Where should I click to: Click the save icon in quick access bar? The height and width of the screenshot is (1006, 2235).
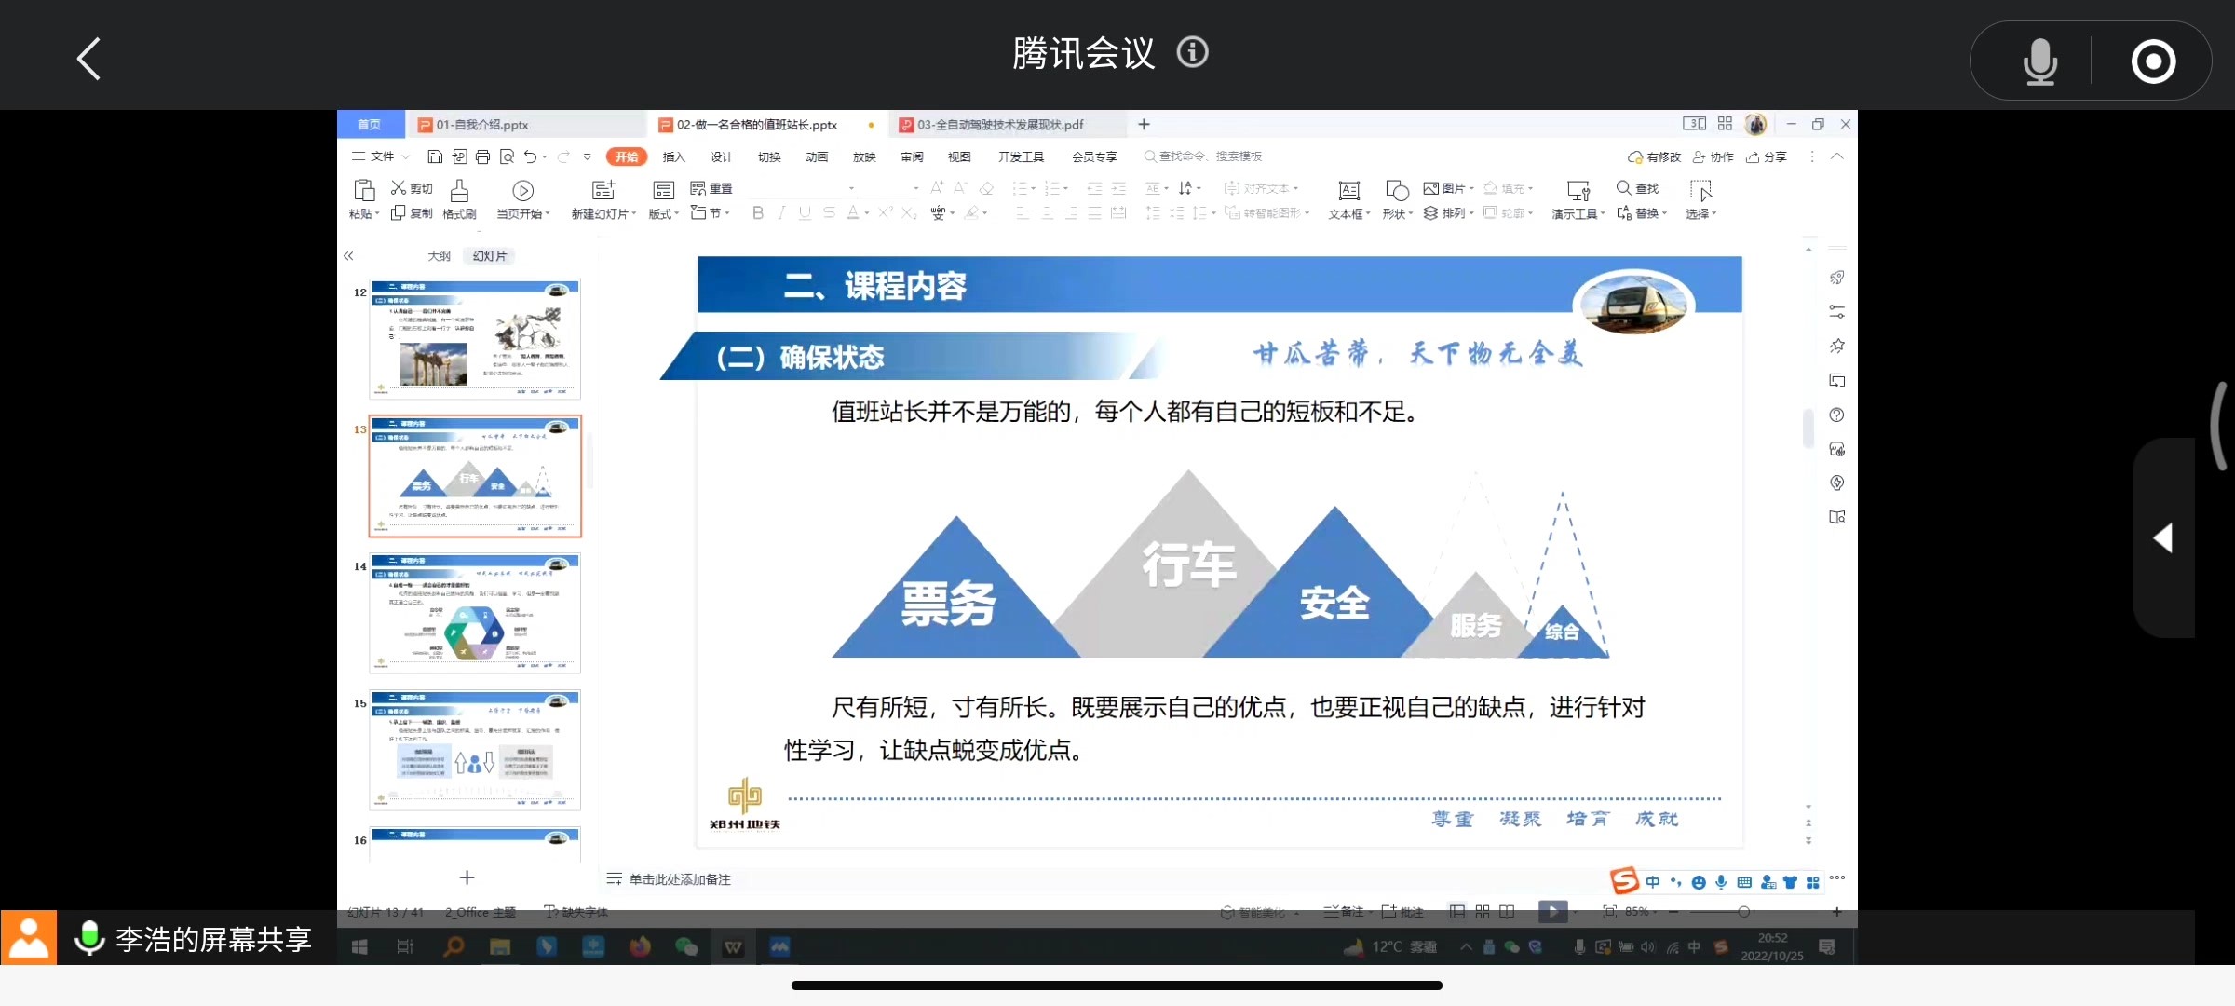click(x=435, y=156)
